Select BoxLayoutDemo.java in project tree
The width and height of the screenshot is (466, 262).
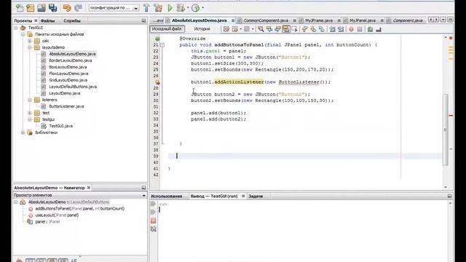pos(68,67)
